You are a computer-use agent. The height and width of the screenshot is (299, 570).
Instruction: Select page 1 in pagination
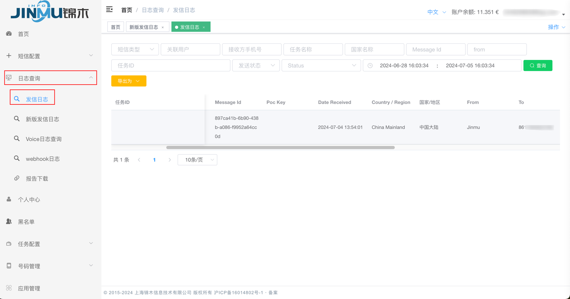pos(155,160)
